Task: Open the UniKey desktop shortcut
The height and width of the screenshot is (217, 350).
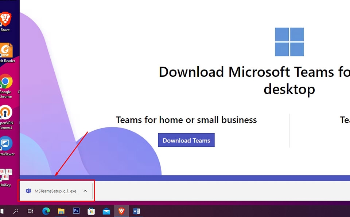Action: tap(6, 177)
